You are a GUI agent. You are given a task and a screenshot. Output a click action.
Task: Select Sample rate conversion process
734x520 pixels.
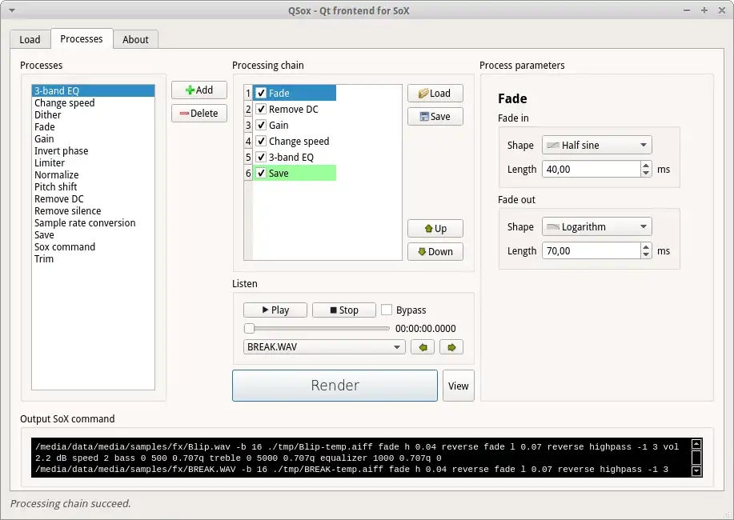(93, 222)
